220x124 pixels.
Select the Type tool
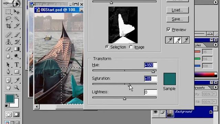click(16, 65)
